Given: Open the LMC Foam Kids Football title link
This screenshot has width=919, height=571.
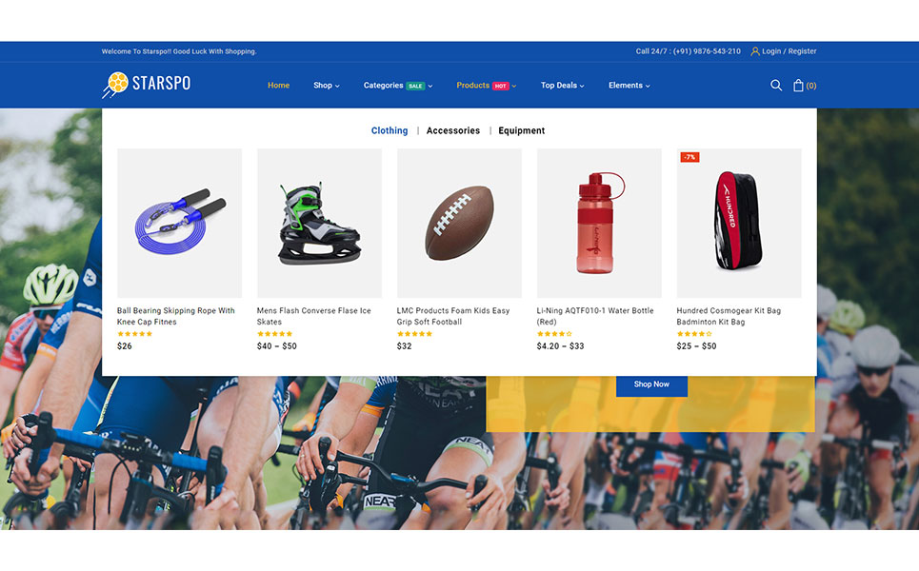Looking at the screenshot, I should click(453, 316).
